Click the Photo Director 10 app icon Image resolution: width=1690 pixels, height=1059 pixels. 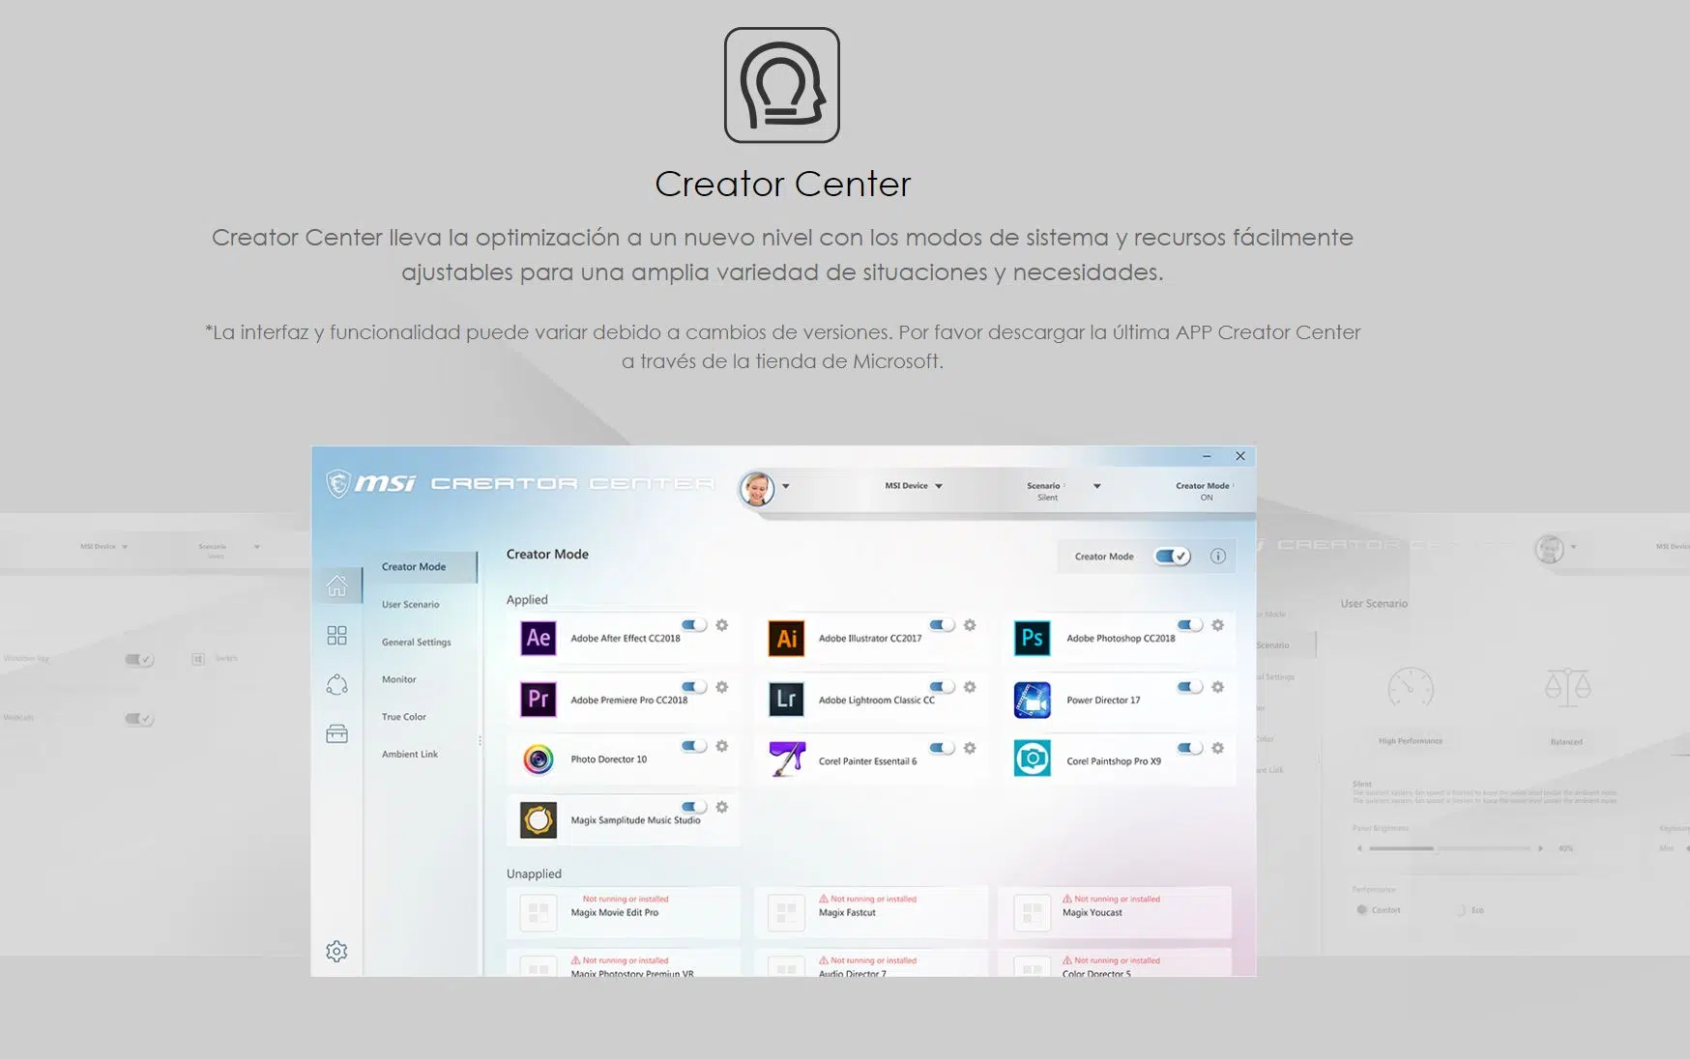539,759
